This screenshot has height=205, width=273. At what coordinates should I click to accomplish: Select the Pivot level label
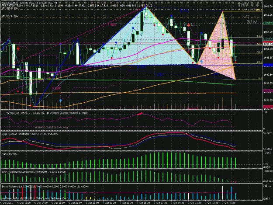point(192,67)
